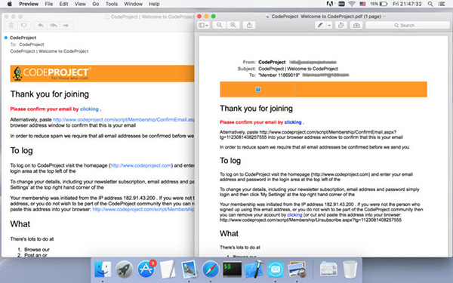The height and width of the screenshot is (283, 453).
Task: Click www.codeproject.com homepage link in mail
Action: tap(140, 165)
